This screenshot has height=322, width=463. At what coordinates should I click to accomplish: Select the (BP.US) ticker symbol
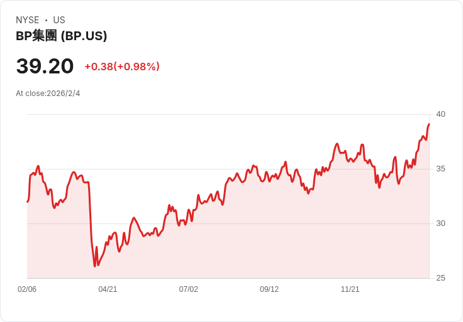(x=84, y=36)
